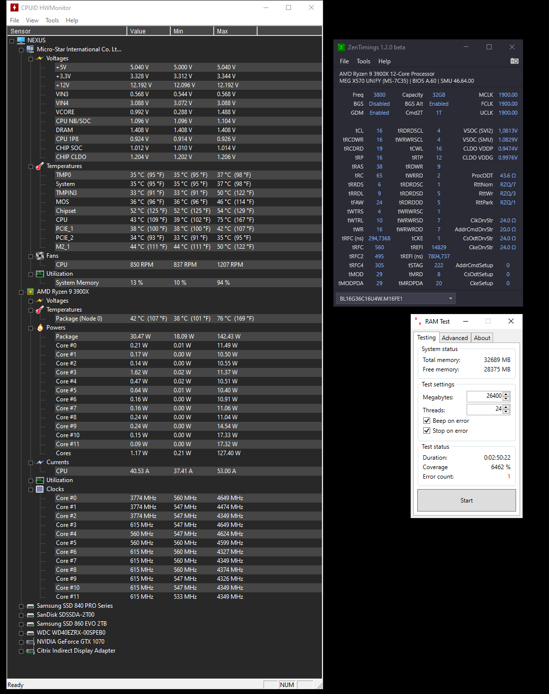Select the System Memory utilization row

coord(188,283)
